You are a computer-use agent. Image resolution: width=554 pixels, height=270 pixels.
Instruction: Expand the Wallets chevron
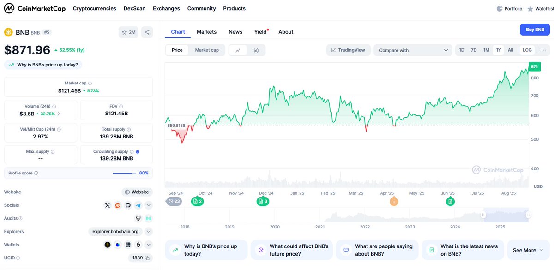148,245
